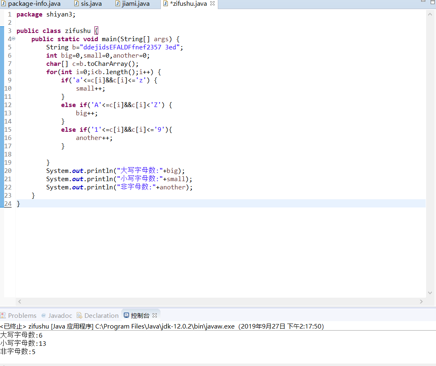
Task: Click the 'c=b.toCharArray();' statement
Action: (x=105, y=64)
